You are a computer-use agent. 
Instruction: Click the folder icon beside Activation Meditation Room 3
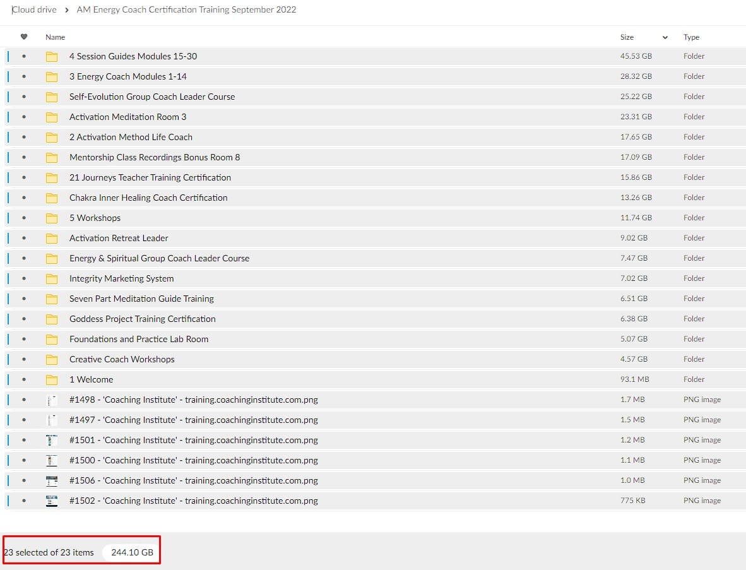pyautogui.click(x=52, y=117)
